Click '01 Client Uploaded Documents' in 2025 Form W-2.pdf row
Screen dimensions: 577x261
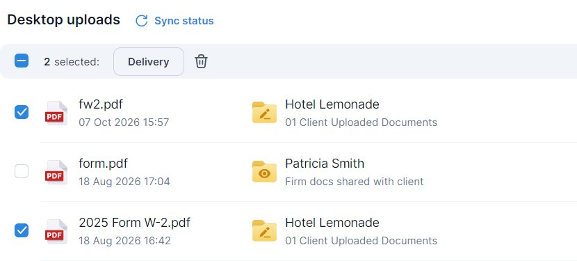coord(361,241)
